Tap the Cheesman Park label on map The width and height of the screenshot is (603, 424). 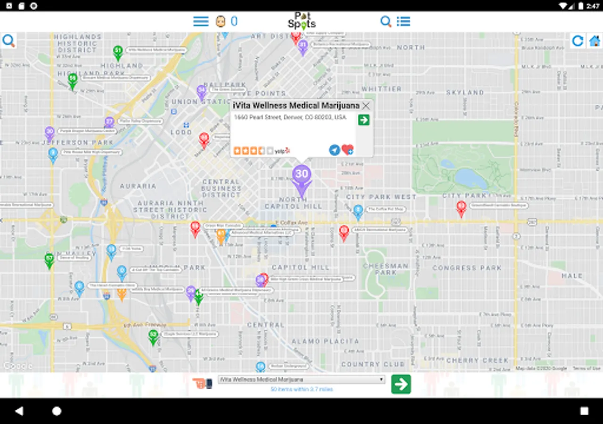coord(386,269)
